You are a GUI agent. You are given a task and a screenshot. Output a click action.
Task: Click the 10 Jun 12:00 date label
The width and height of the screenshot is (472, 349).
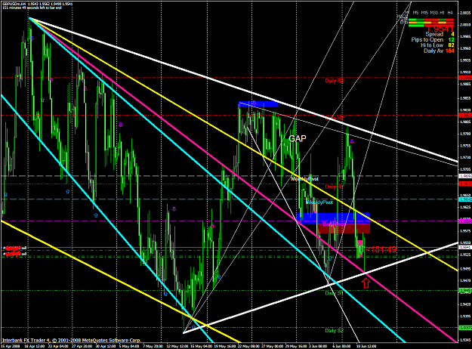[366, 347]
